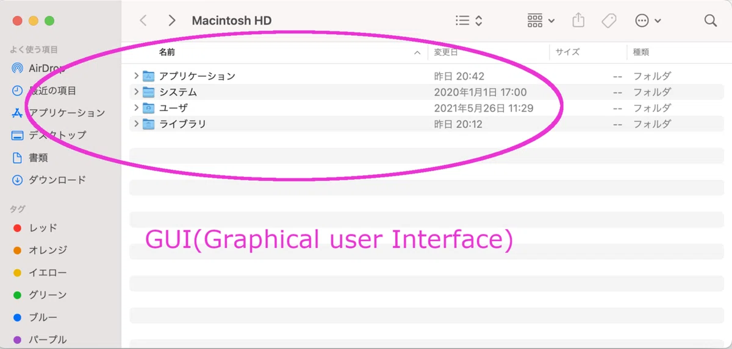Select the レッド tag
Image resolution: width=732 pixels, height=349 pixels.
(35, 228)
